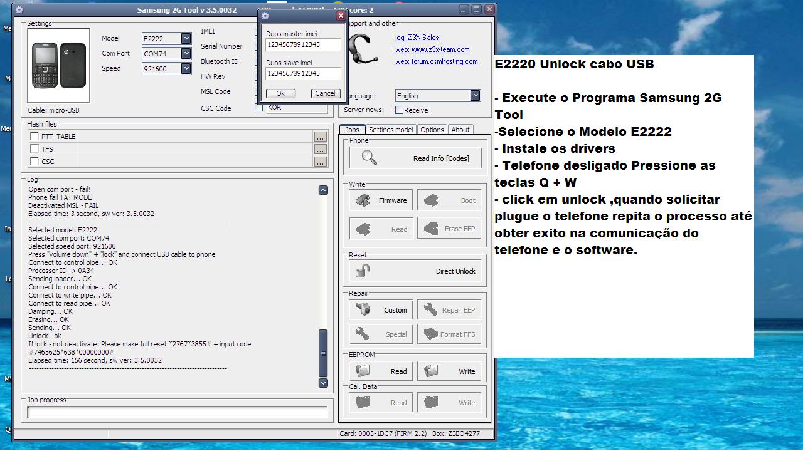Viewport: 803px width, 451px height.
Task: Click the Cal. Data Write folder icon
Action: (431, 402)
